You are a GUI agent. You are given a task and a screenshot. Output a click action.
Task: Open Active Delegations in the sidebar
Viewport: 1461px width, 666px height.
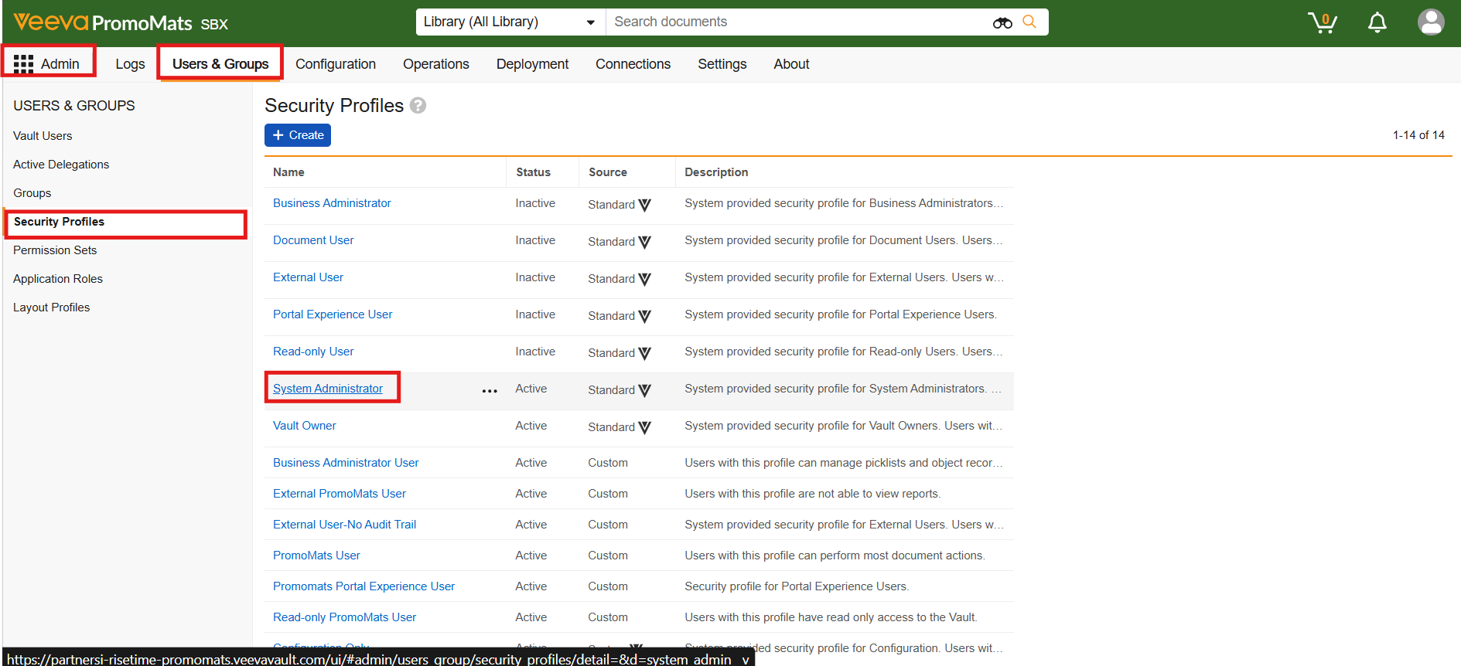click(61, 165)
